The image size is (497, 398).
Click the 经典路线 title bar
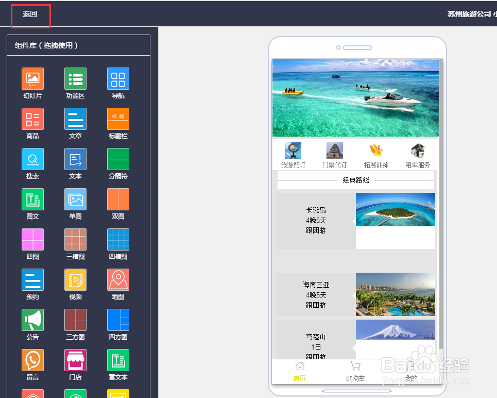click(x=356, y=180)
